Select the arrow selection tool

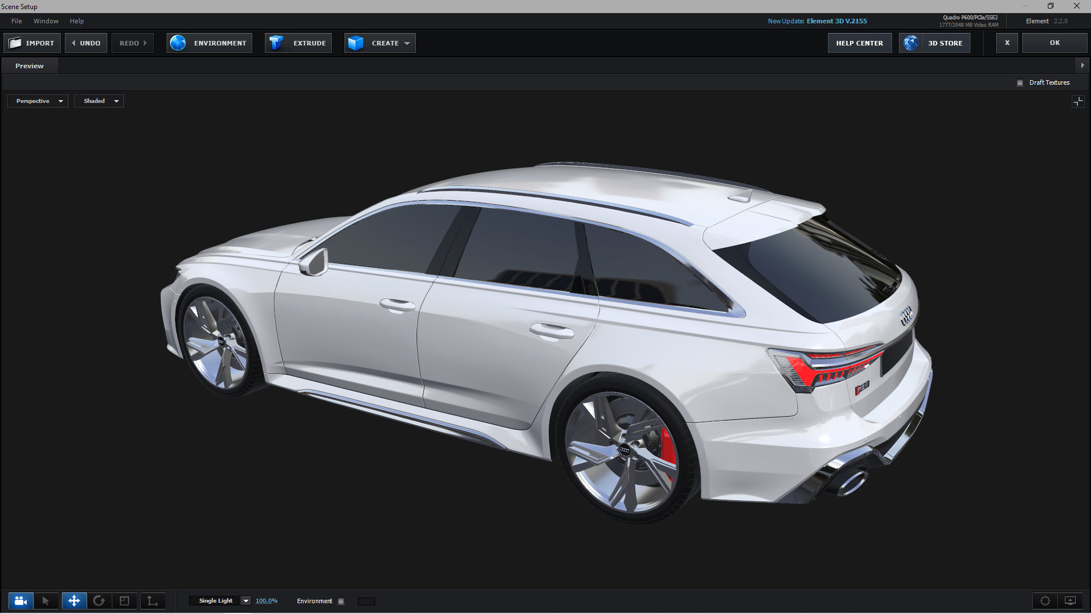coord(46,601)
